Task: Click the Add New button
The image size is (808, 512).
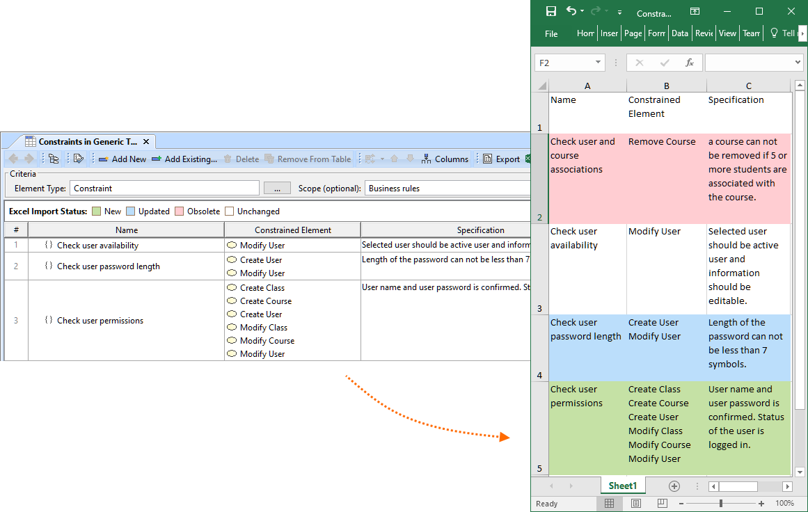Action: 122,159
